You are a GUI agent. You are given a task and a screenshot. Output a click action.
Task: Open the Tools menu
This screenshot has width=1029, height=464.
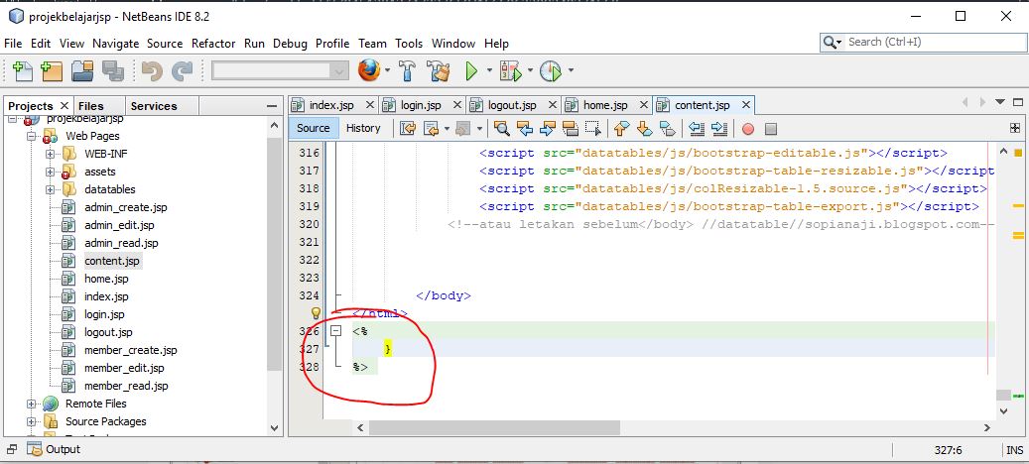(409, 44)
